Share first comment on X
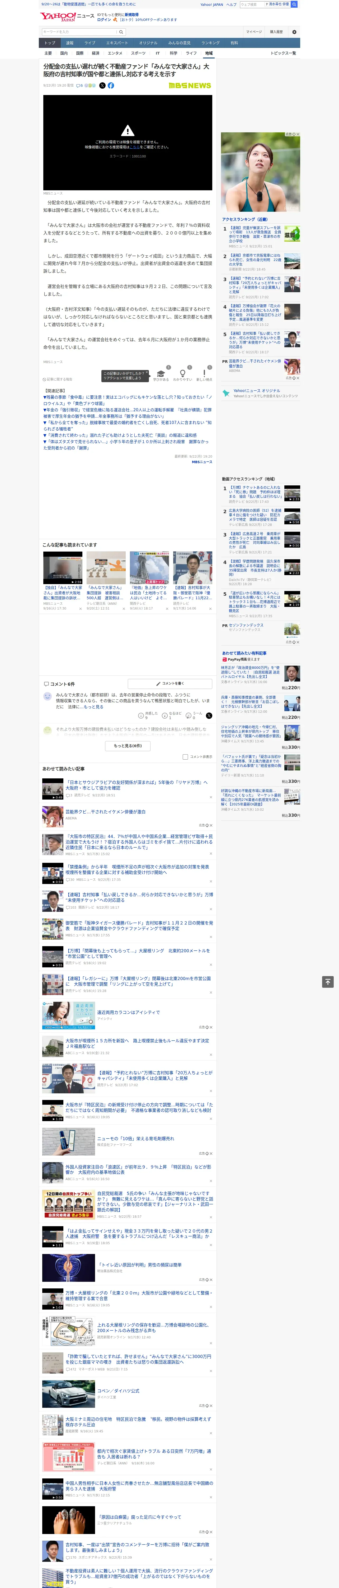339x1588 pixels. 209,716
